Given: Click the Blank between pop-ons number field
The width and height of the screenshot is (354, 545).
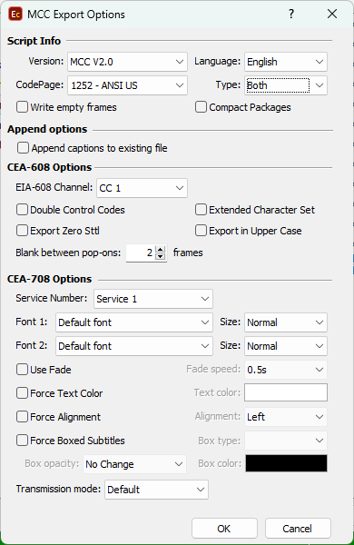Looking at the screenshot, I should click(141, 253).
